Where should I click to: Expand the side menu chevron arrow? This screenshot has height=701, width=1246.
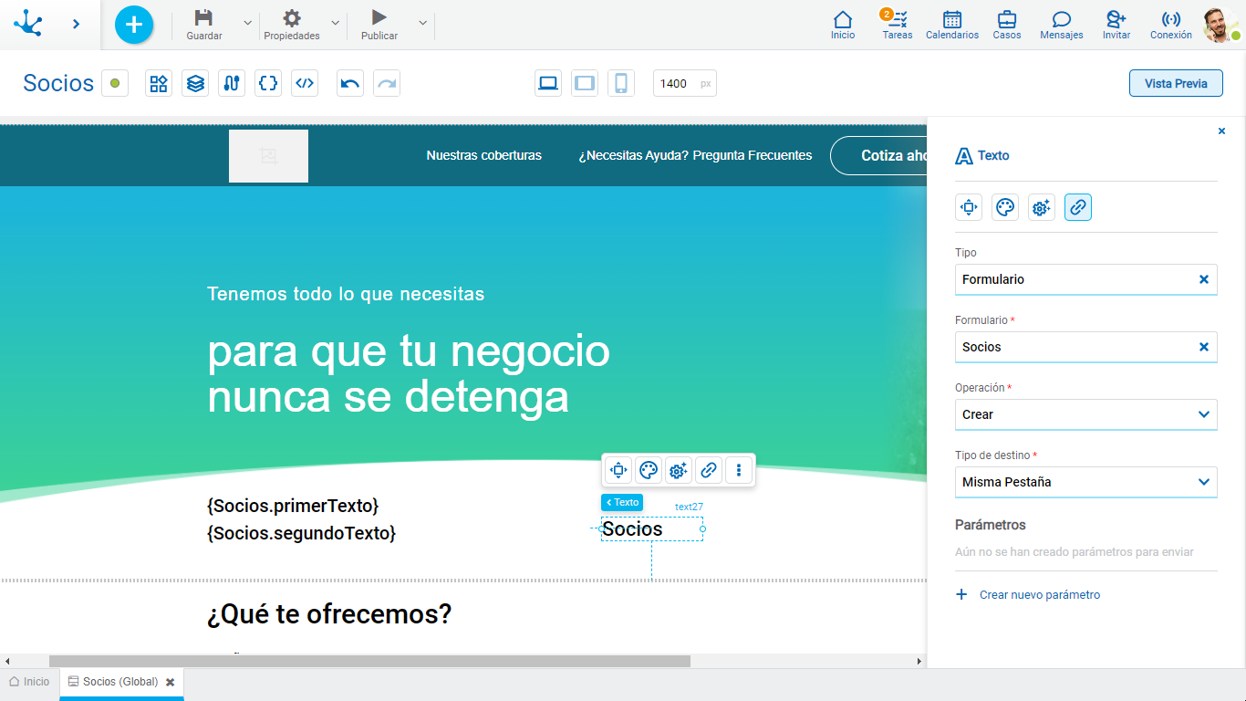[x=77, y=24]
